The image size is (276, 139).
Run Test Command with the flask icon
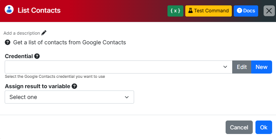209,11
